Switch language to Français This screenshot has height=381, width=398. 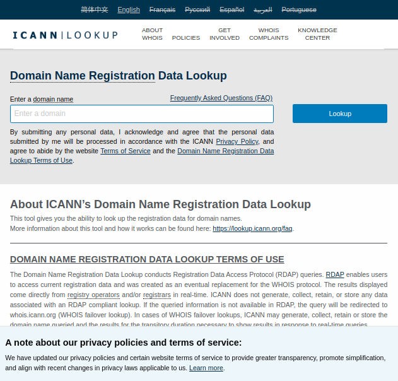(x=162, y=9)
